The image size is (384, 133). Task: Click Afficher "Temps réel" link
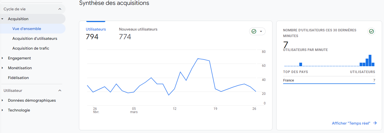click(x=351, y=123)
